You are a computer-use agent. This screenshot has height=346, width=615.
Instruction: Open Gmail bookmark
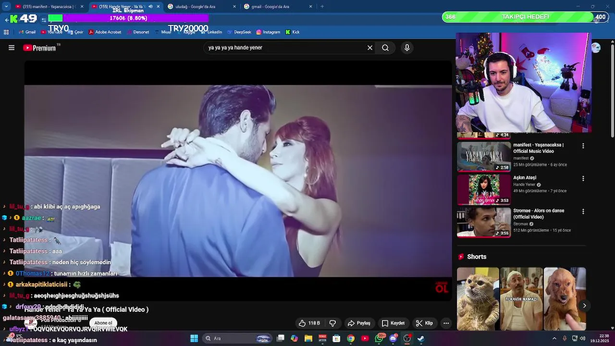[27, 32]
